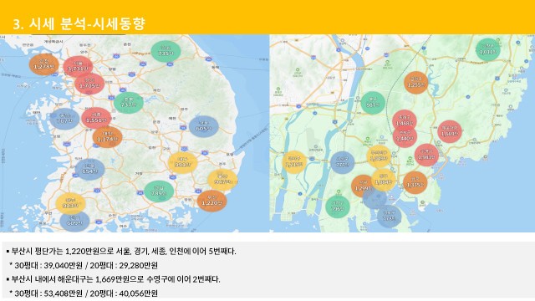Click the slide title 시세 분석-시세동향
535x301 pixels.
point(79,23)
